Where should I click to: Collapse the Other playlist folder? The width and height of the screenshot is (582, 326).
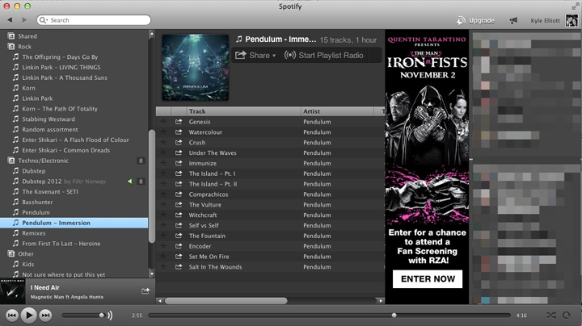click(11, 254)
